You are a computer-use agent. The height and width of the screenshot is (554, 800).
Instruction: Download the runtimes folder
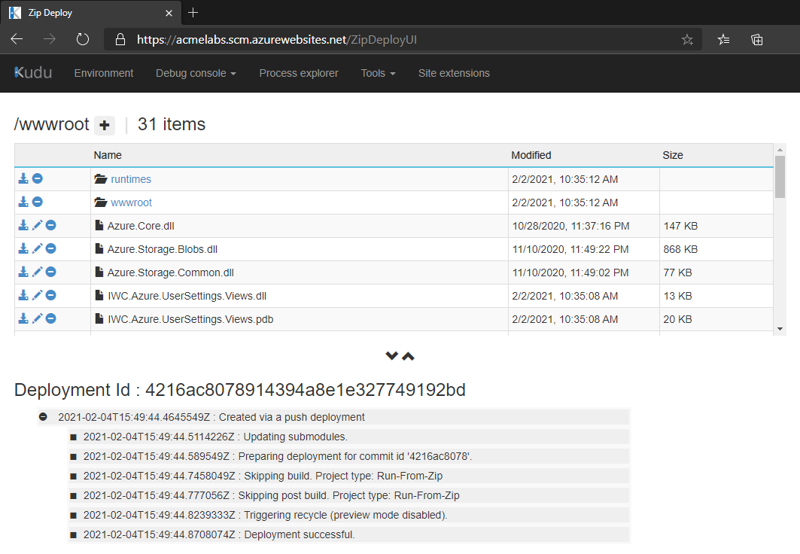23,178
